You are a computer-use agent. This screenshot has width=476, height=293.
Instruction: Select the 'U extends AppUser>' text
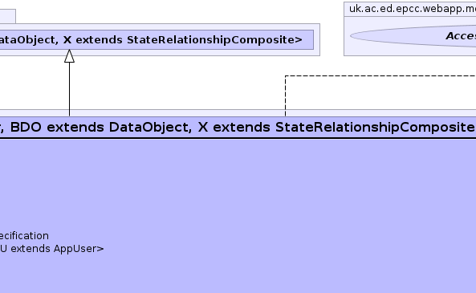(x=52, y=249)
